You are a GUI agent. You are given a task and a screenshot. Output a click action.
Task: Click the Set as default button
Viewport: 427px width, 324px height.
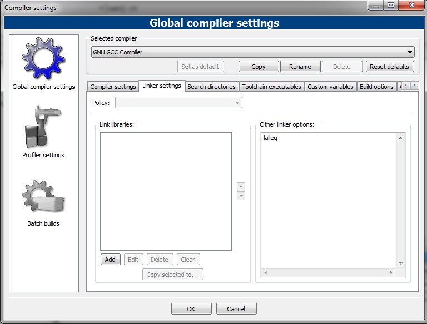[x=200, y=67]
